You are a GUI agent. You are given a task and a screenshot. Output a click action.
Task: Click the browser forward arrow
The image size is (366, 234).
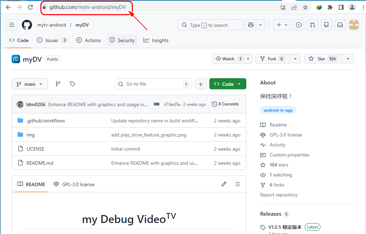coord(19,7)
